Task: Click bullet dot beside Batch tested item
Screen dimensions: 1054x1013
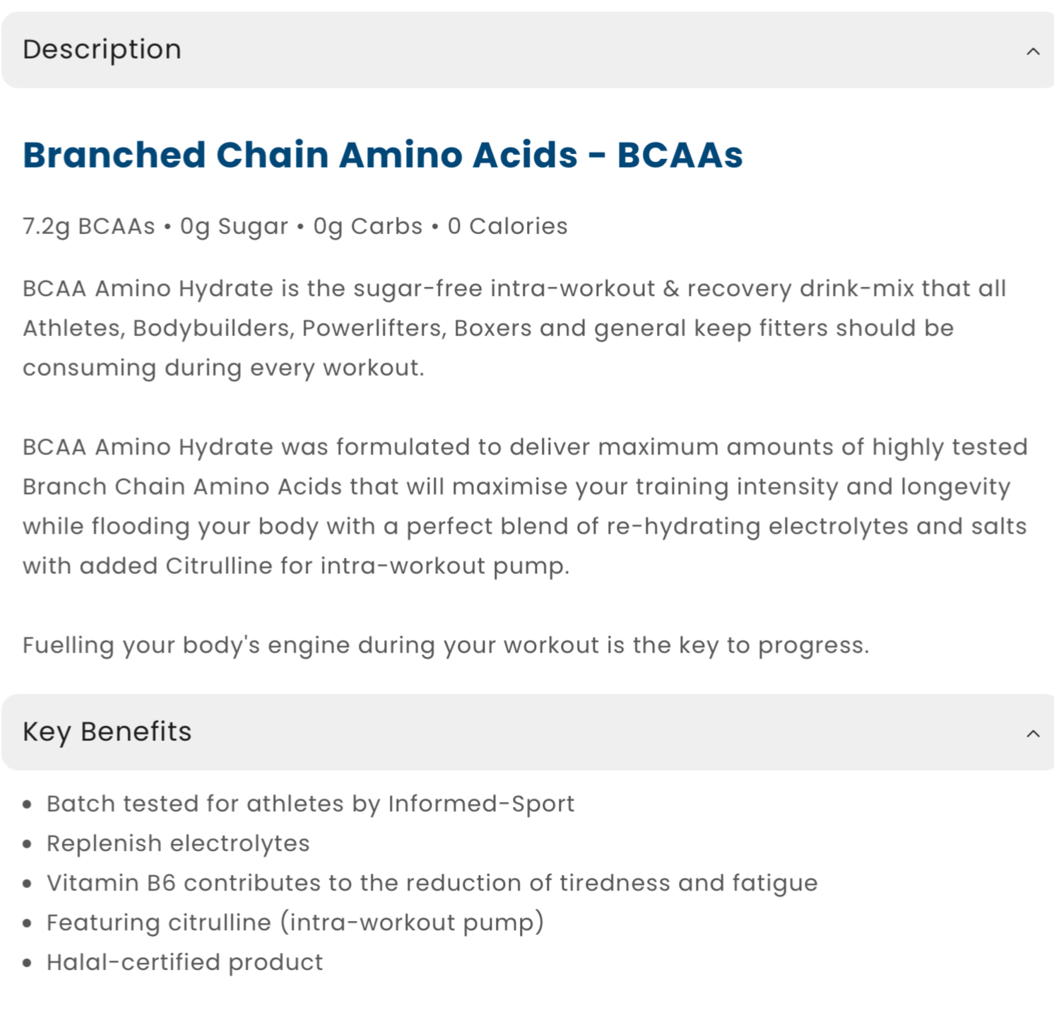Action: (28, 804)
